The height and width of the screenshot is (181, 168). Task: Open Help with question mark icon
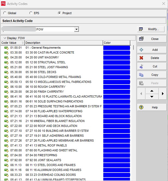click(152, 107)
